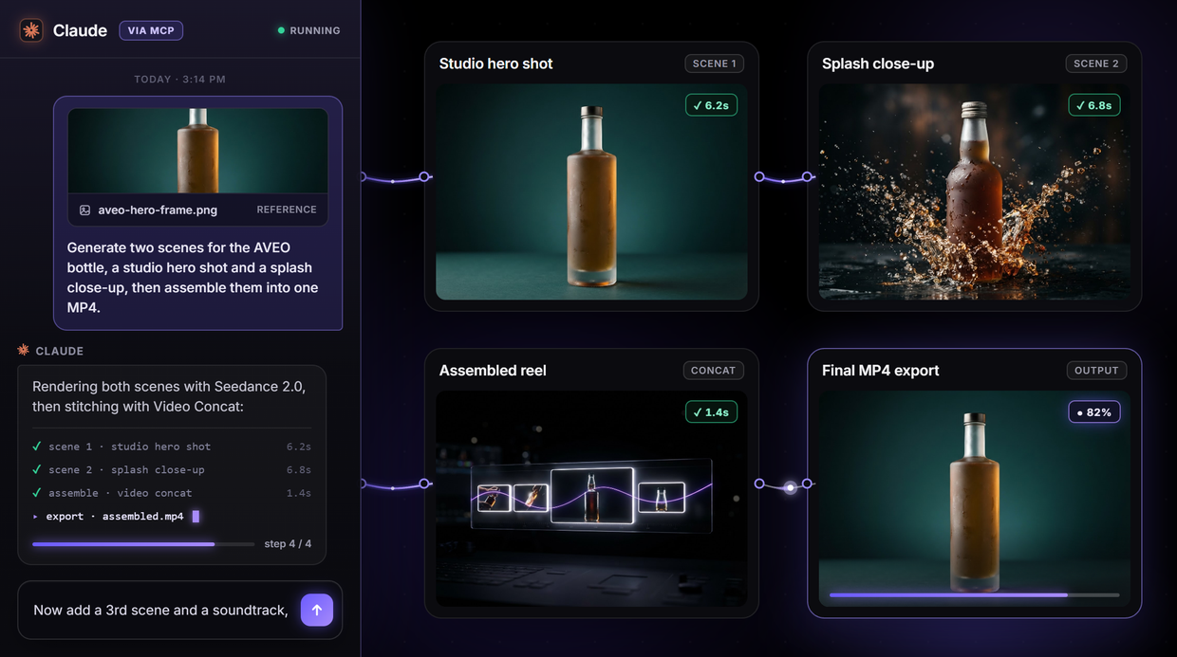Screen dimensions: 1177x657
Task: Click the Claude starburst logo in the header
Action: pyautogui.click(x=31, y=30)
